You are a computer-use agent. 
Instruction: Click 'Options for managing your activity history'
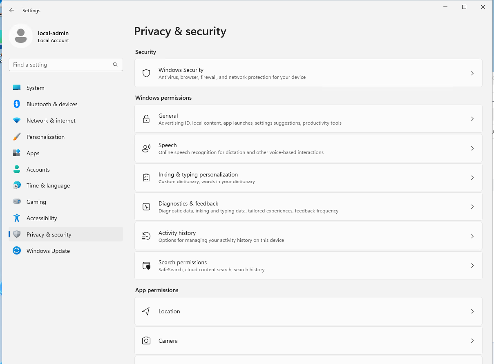pyautogui.click(x=221, y=240)
